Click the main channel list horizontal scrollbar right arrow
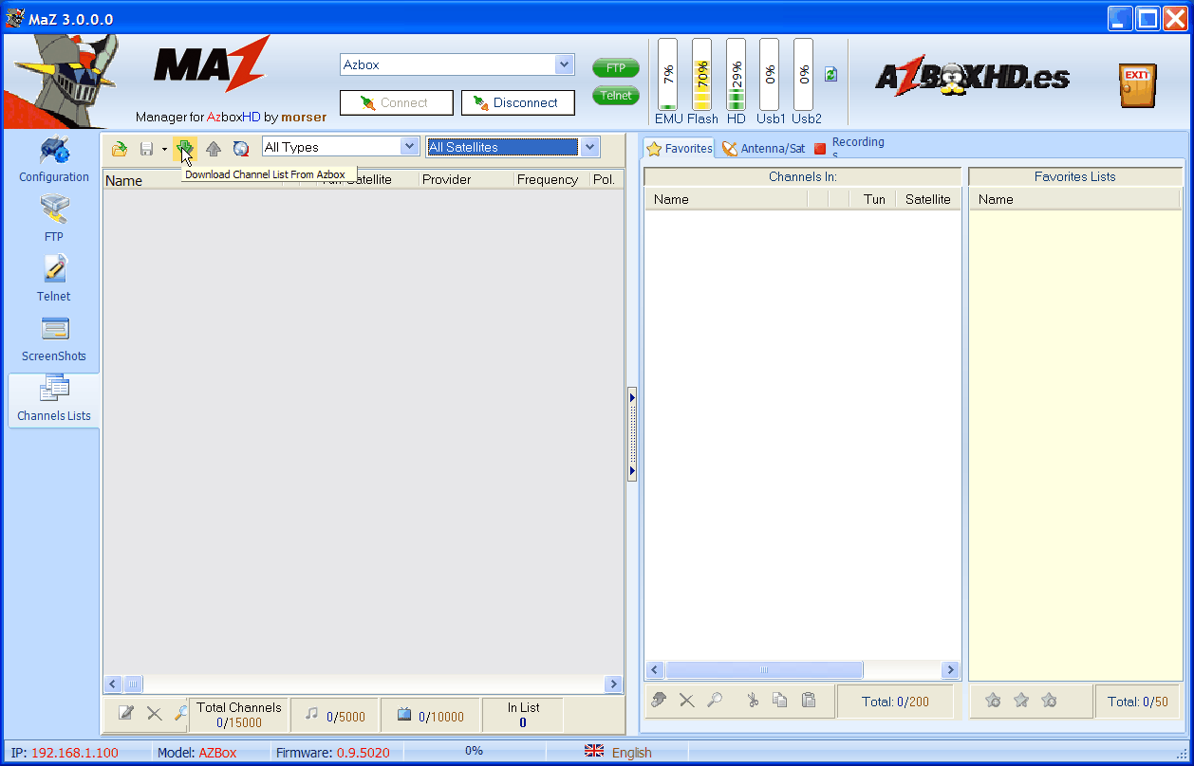 pos(613,684)
